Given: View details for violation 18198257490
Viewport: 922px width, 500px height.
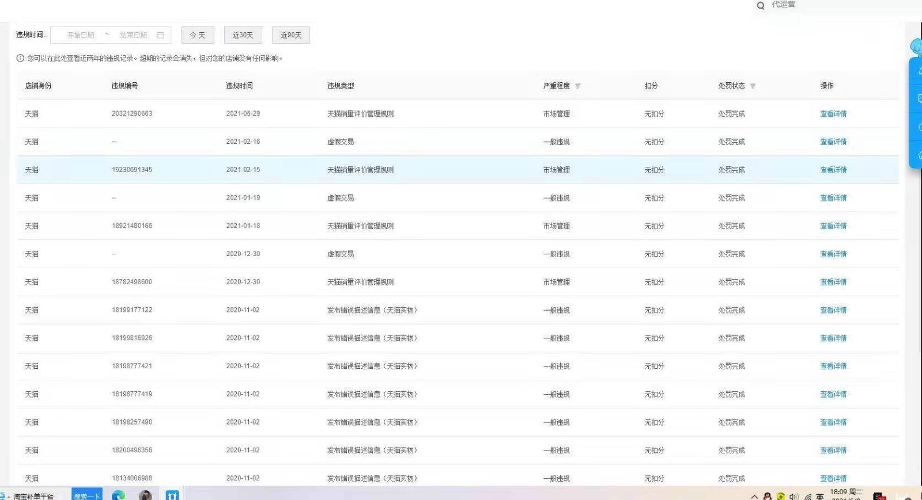Looking at the screenshot, I should (x=833, y=422).
